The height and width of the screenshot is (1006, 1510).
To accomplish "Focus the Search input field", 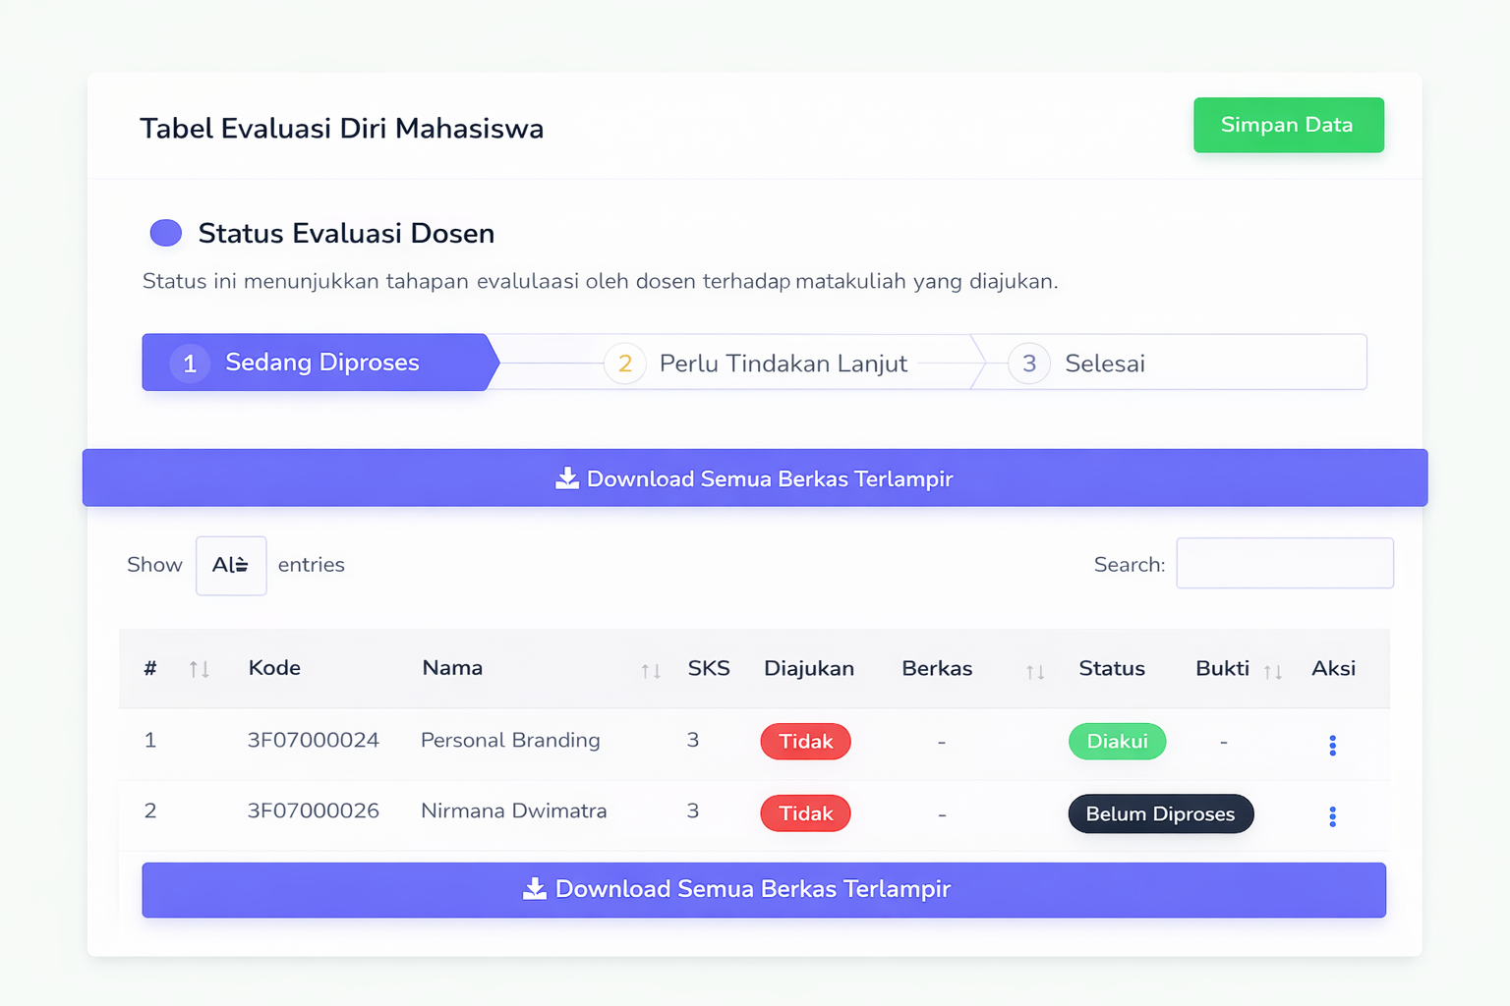I will pos(1284,563).
